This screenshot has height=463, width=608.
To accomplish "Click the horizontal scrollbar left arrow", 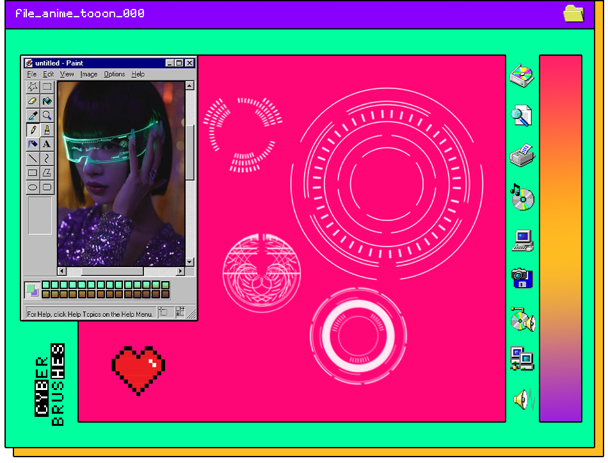I will 62,271.
